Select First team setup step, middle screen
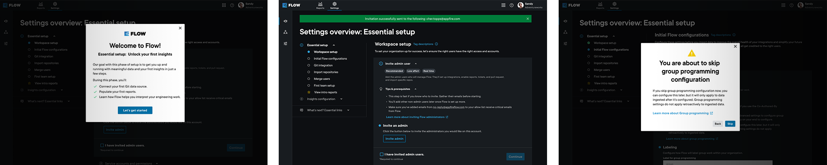 click(x=324, y=85)
